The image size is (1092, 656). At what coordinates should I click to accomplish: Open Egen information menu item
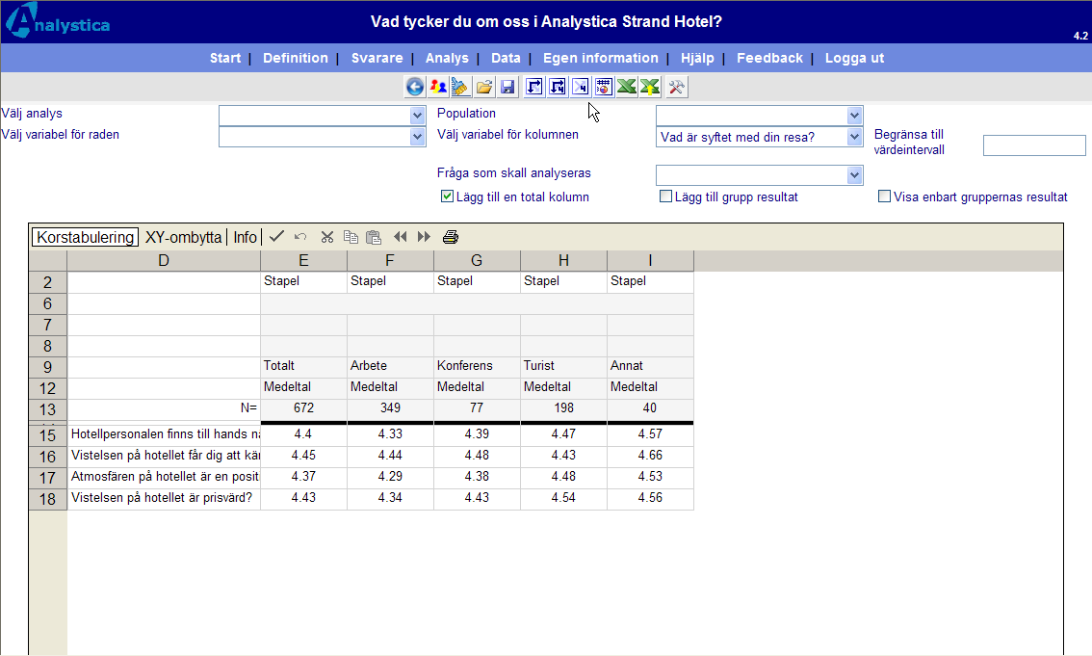(600, 58)
